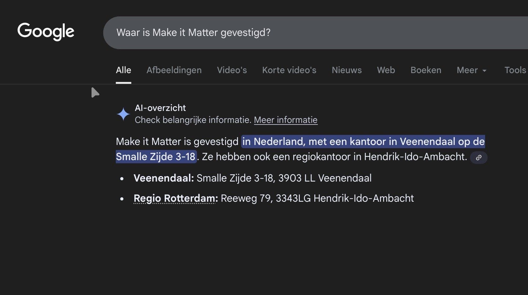
Task: Open the Boeken search category
Action: pyautogui.click(x=426, y=70)
